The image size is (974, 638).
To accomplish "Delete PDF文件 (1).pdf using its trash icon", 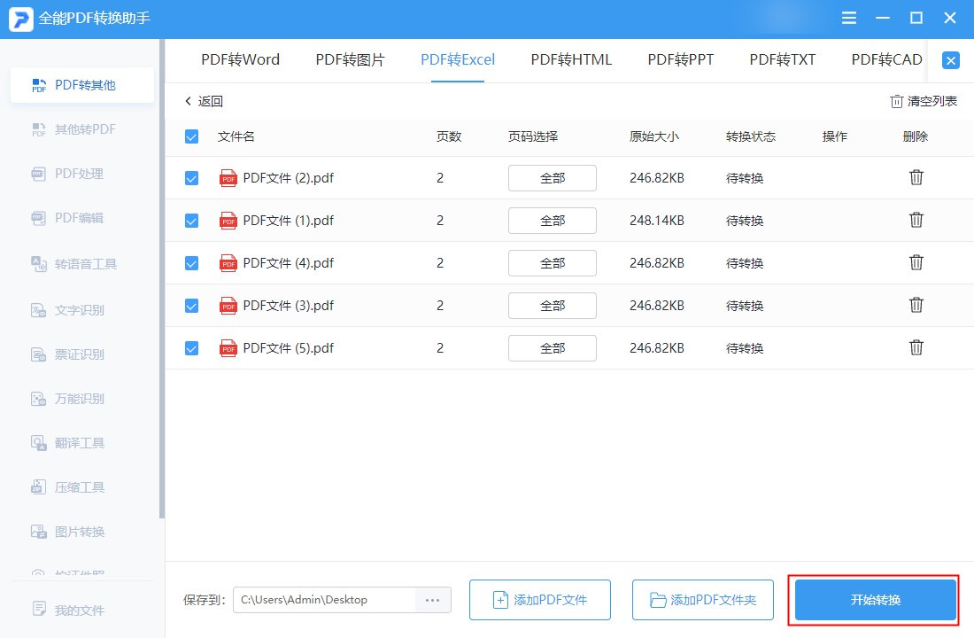I will click(x=916, y=220).
